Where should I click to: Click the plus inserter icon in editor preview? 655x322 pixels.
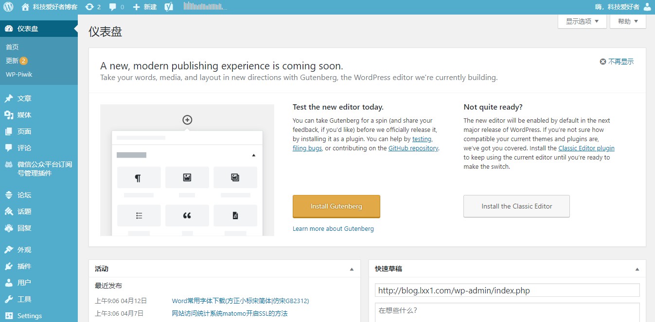click(x=187, y=120)
